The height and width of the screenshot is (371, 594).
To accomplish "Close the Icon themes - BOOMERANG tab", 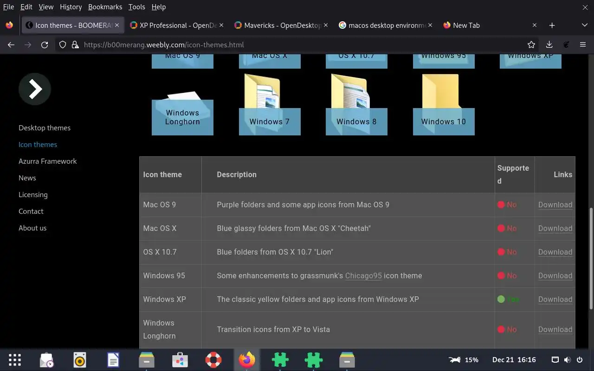I will [x=117, y=25].
